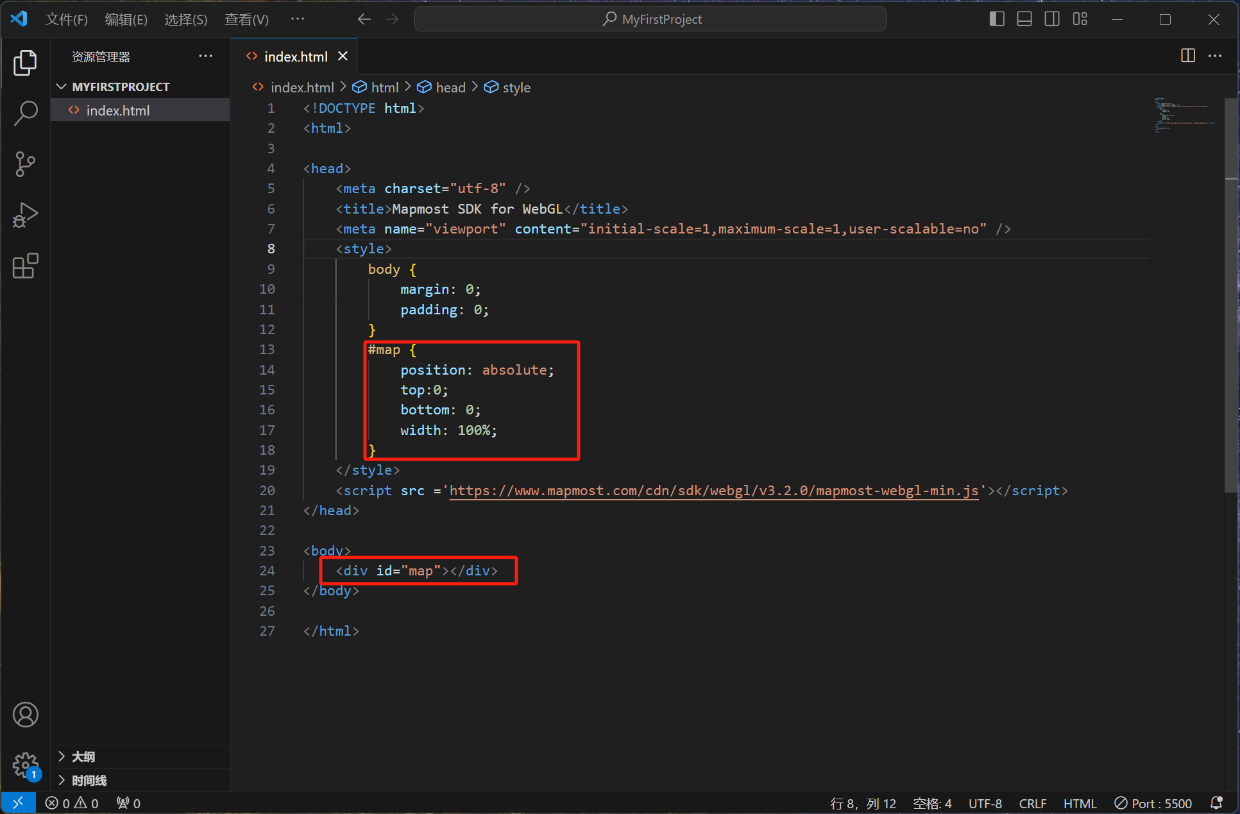Open the Run and Debug view
The height and width of the screenshot is (814, 1240).
[x=25, y=215]
